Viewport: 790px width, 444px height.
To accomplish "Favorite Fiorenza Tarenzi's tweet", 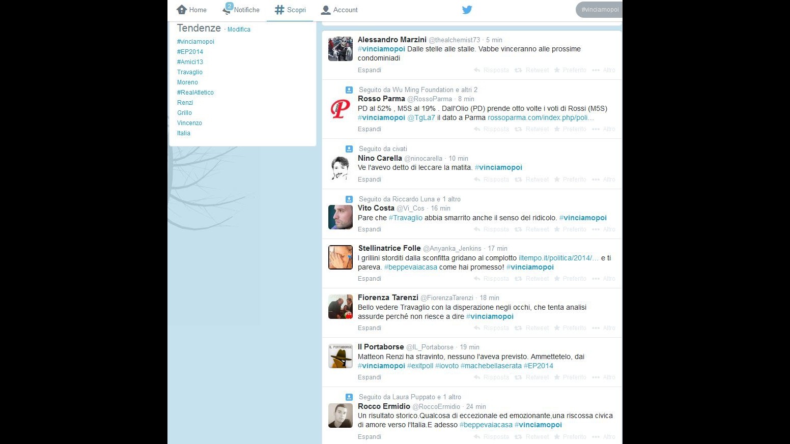I will [x=570, y=328].
